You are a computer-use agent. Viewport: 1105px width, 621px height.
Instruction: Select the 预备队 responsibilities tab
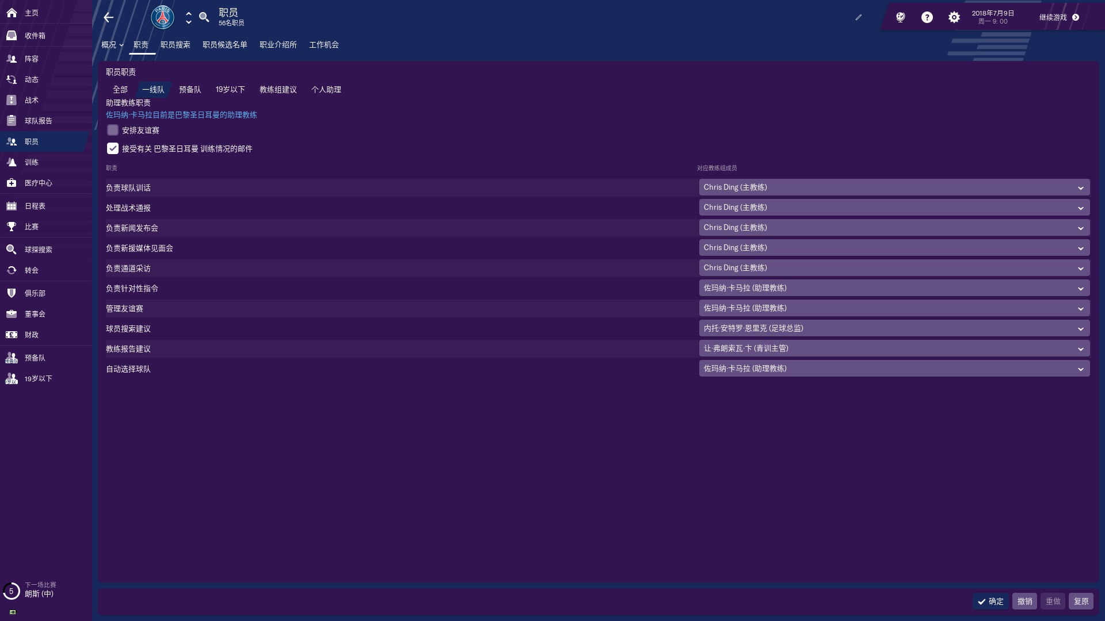click(x=190, y=90)
